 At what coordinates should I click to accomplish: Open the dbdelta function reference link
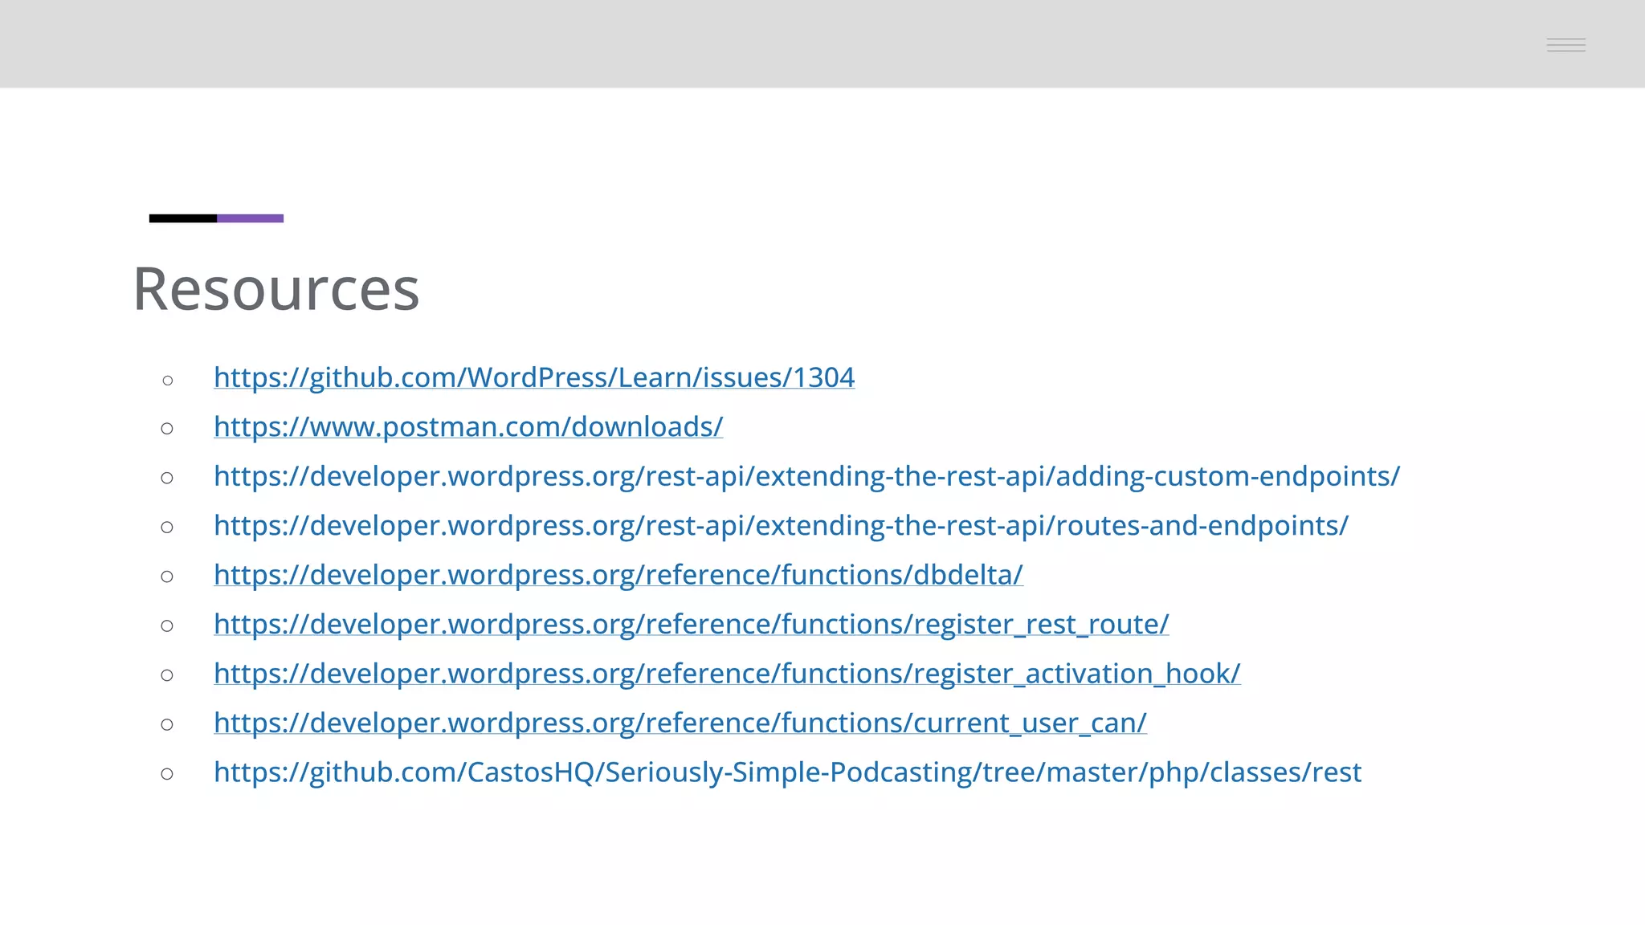(x=618, y=575)
